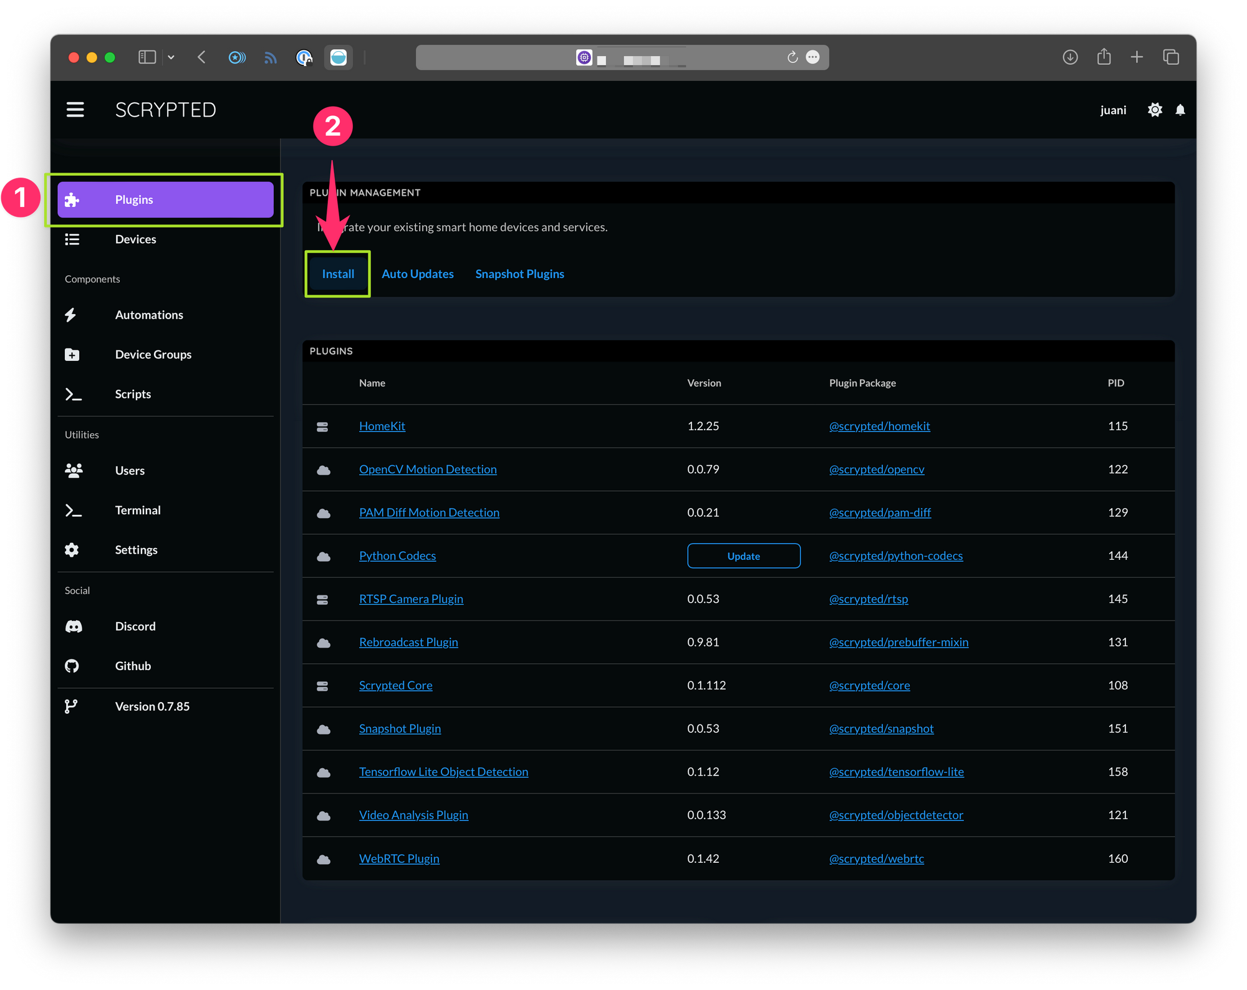The image size is (1247, 990).
Task: Click server icon in Scrypted Core row
Action: 322,686
